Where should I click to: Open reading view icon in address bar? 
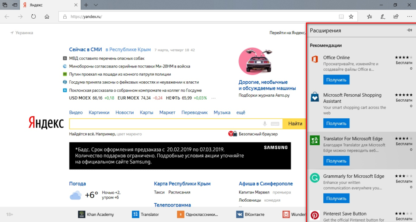click(x=341, y=16)
